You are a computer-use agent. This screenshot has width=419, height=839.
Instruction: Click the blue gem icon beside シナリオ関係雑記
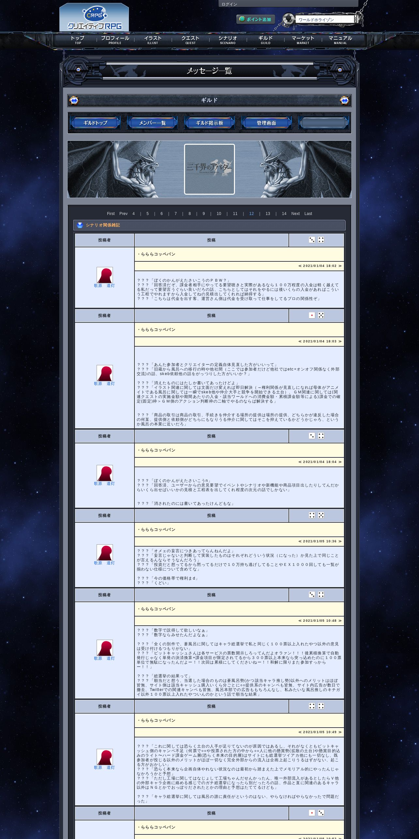click(80, 225)
